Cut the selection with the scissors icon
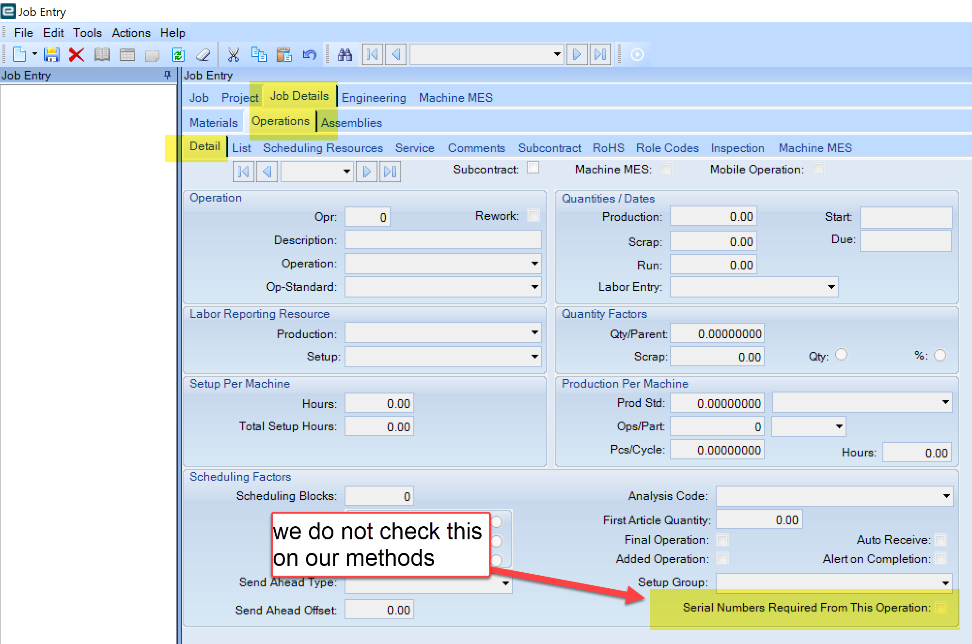The height and width of the screenshot is (644, 972). coord(234,54)
